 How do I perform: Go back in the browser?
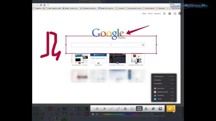tap(34, 5)
